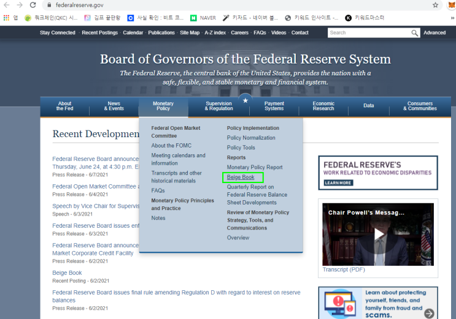Play Chair Powell's Message video
456x319 pixels.
(378, 235)
